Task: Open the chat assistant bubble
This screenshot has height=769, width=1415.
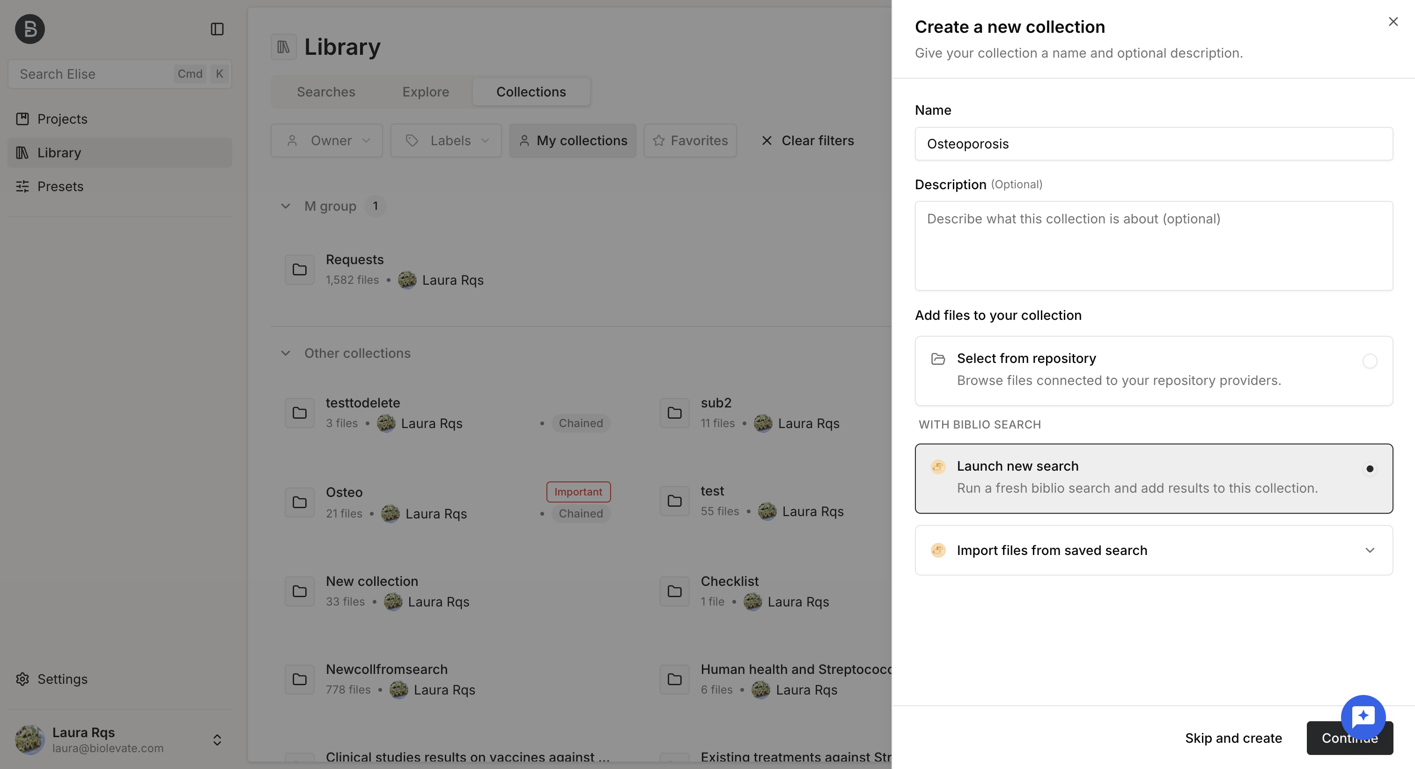Action: [x=1363, y=717]
